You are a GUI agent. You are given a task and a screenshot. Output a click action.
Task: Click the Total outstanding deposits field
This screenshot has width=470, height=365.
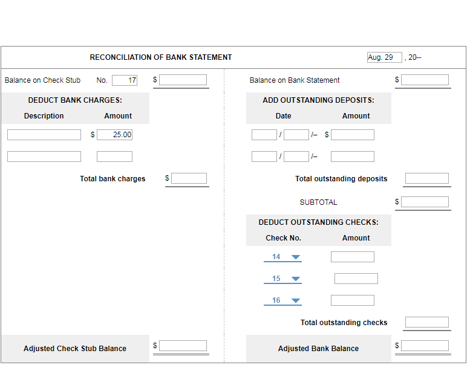[x=427, y=178]
